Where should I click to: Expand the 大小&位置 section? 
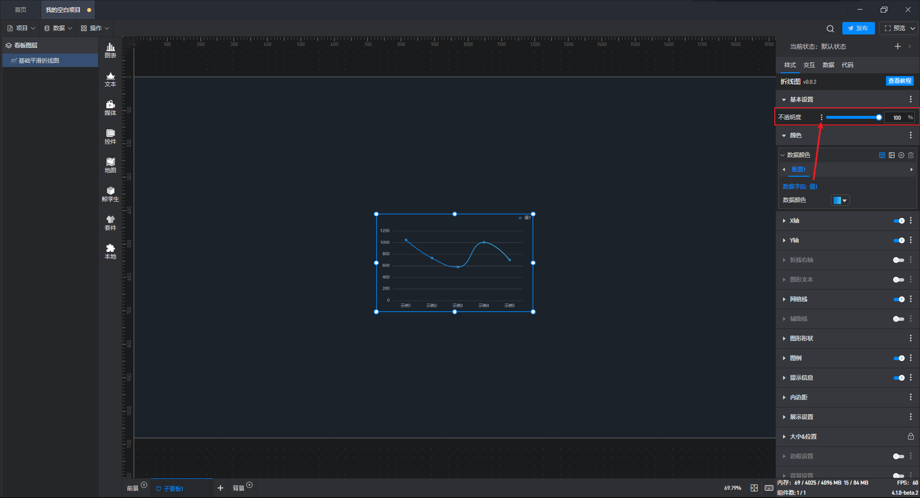[x=784, y=437]
